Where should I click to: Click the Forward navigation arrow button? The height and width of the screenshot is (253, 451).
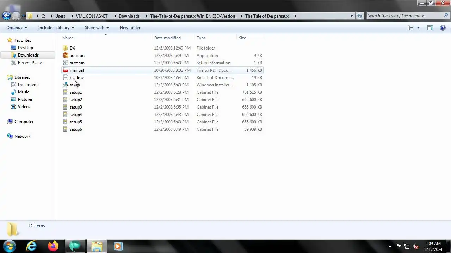(16, 16)
